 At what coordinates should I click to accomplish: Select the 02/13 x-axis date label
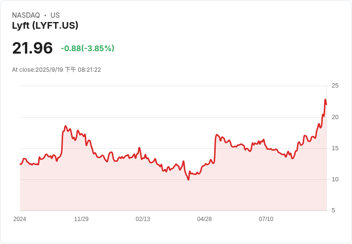(x=143, y=219)
